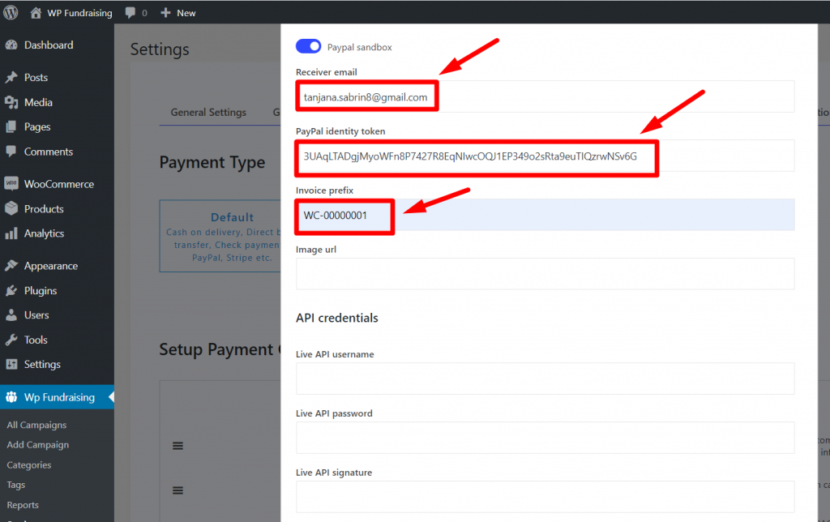Click the Settings page heading text
This screenshot has width=830, height=522.
click(160, 49)
